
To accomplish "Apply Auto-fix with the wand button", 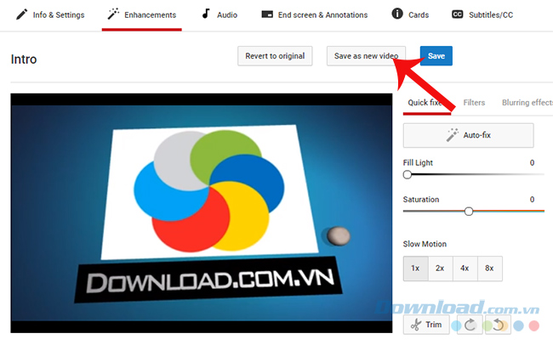I will [468, 135].
